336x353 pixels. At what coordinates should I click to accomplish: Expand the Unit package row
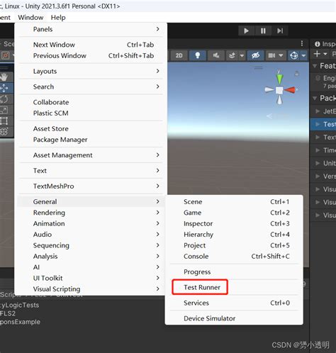pyautogui.click(x=318, y=163)
